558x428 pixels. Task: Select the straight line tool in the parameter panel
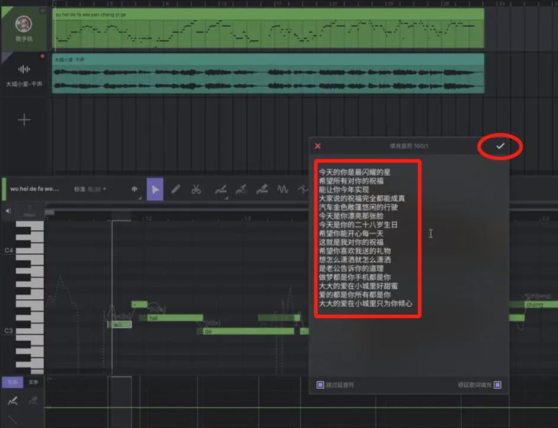pyautogui.click(x=13, y=420)
